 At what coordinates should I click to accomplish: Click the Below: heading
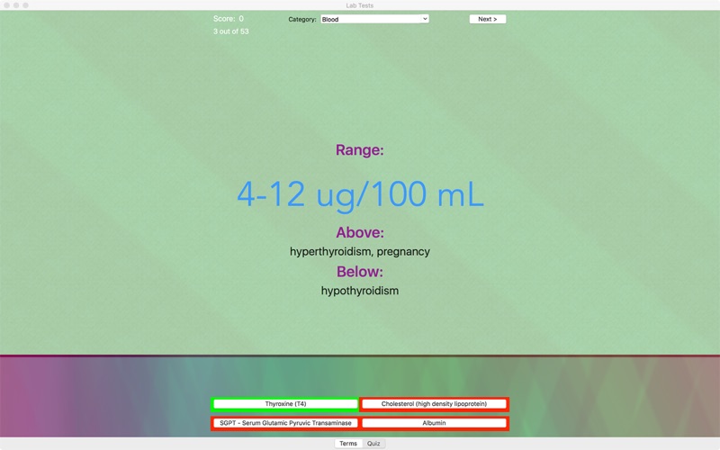coord(359,272)
